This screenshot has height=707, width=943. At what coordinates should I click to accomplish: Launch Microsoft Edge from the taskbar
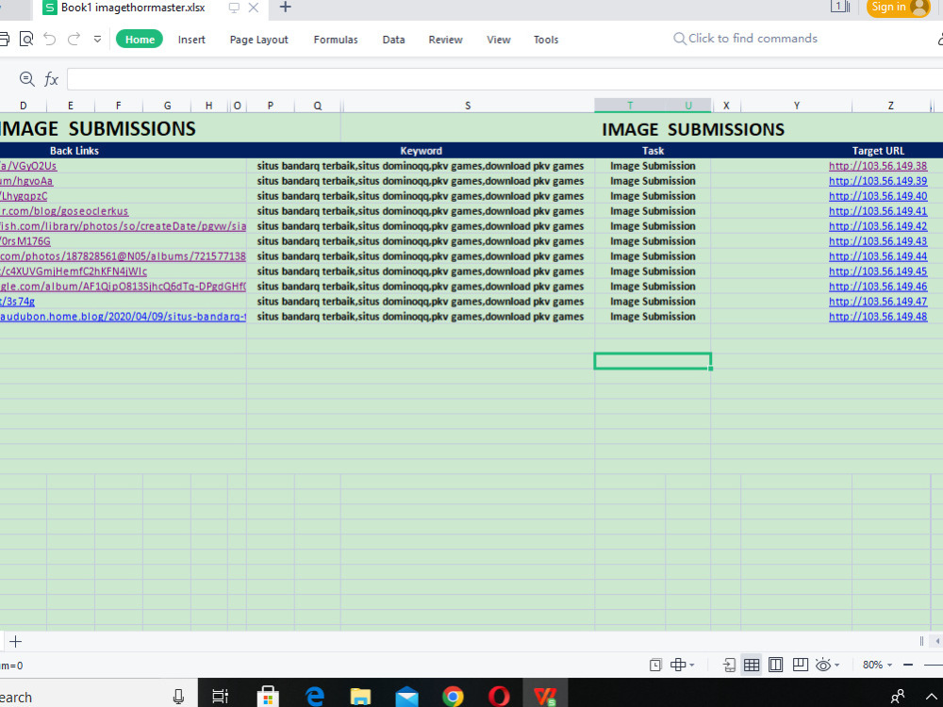tap(315, 697)
